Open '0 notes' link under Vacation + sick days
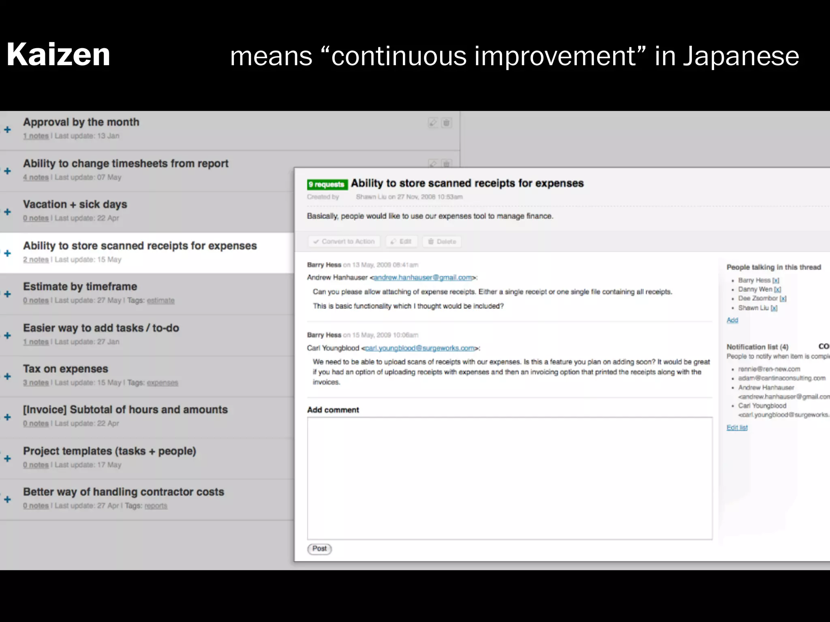Image resolution: width=830 pixels, height=622 pixels. pyautogui.click(x=36, y=218)
